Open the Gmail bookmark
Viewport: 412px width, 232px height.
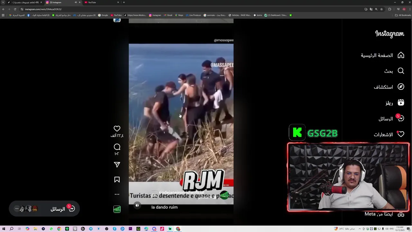(168, 15)
